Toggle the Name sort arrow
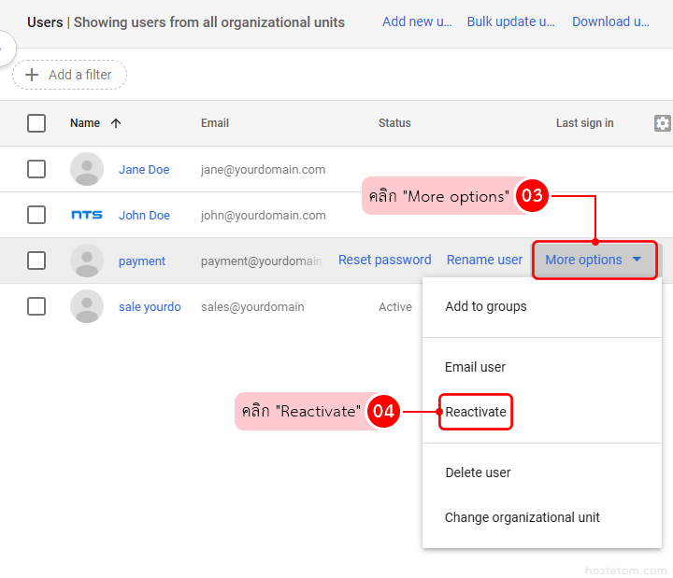Image resolution: width=673 pixels, height=578 pixels. tap(116, 123)
